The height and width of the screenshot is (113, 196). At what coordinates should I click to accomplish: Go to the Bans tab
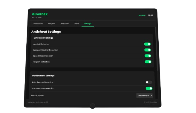[x=76, y=23]
